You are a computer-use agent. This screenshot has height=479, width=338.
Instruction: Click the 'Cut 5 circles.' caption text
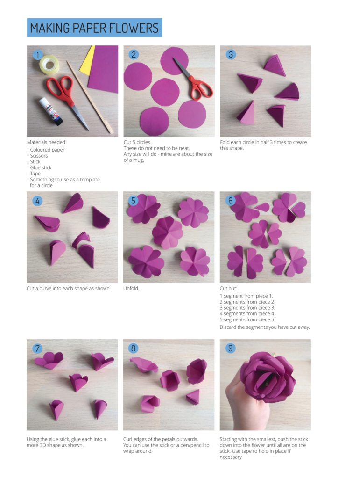coord(137,142)
